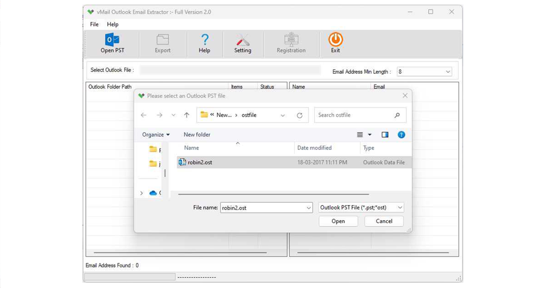This screenshot has width=547, height=288.
Task: Click the Outlook Folder Path column header
Action: [x=110, y=87]
